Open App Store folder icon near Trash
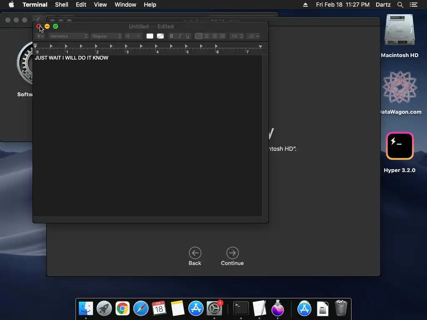Screen dimensions: 427x320 point(304,309)
